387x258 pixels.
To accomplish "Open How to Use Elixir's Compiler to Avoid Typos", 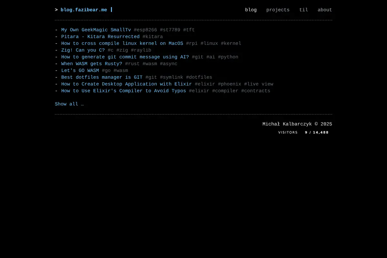I will (124, 91).
